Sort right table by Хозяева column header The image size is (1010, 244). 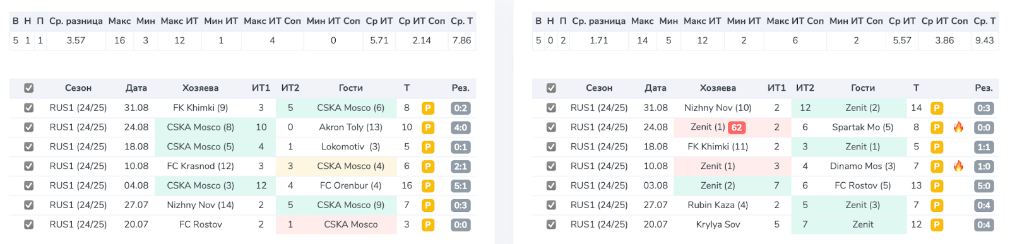click(718, 88)
